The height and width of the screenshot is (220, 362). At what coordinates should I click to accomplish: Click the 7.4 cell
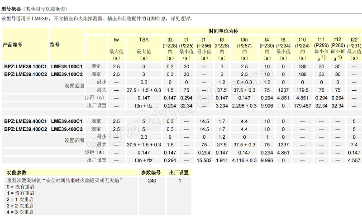354,145
